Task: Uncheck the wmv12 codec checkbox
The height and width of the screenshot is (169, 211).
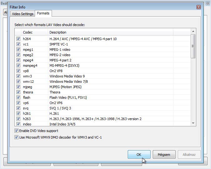Action: (18, 82)
